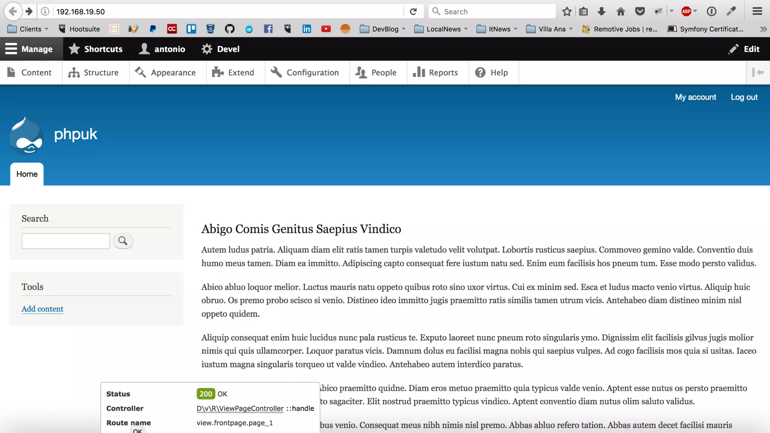
Task: Open dropdown arrow next to ABP icon
Action: click(x=695, y=11)
